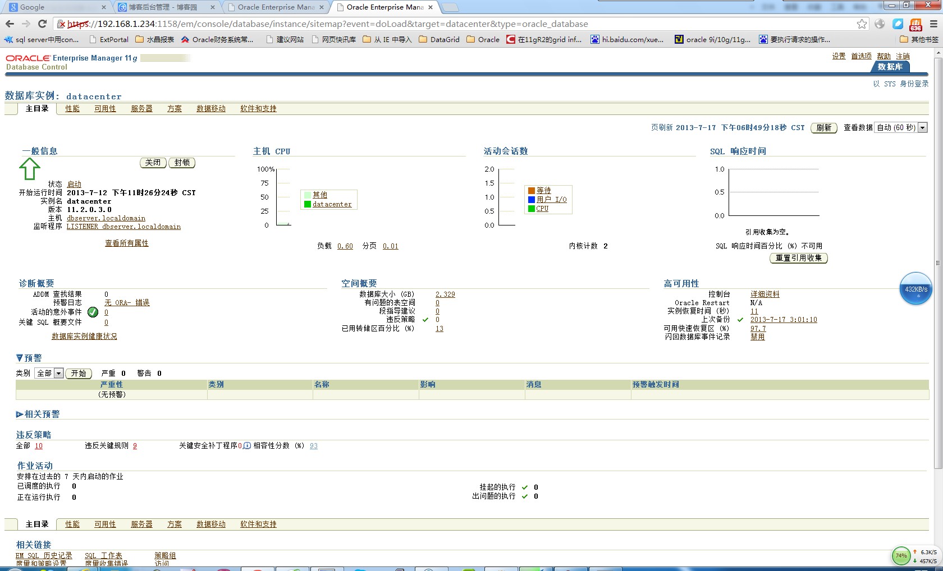This screenshot has width=943, height=571.
Task: Open the top 方案 tab
Action: click(175, 109)
